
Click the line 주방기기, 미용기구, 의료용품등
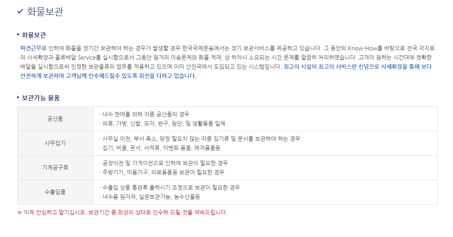pyautogui.click(x=162, y=172)
